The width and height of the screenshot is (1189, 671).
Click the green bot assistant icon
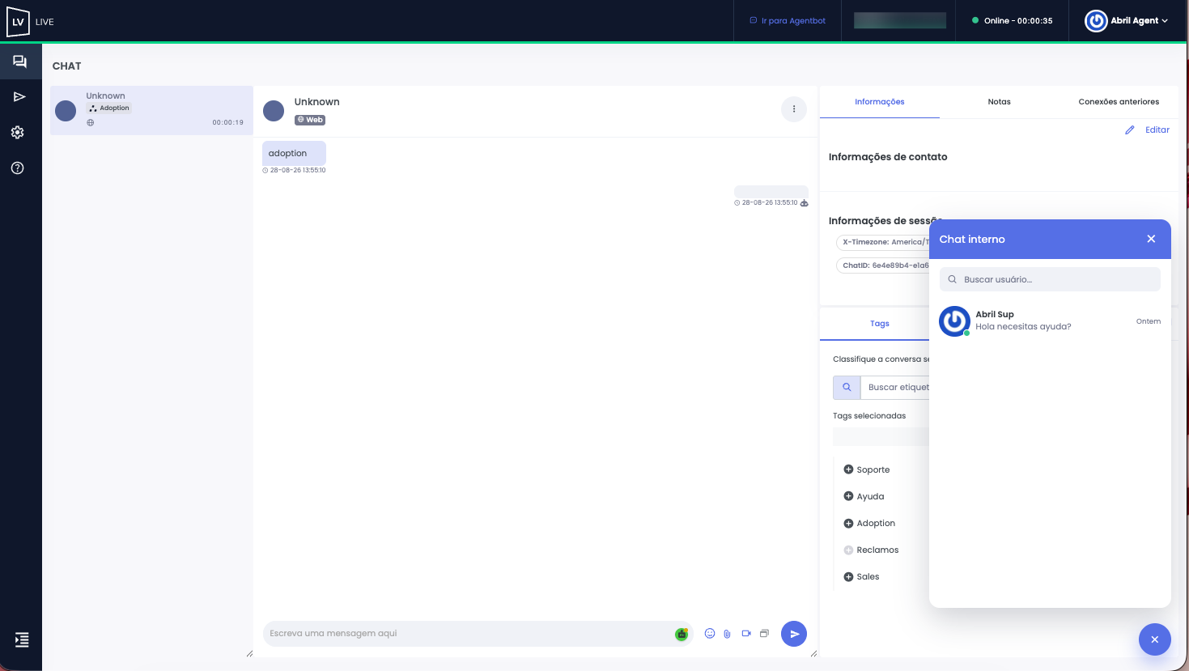(x=682, y=635)
